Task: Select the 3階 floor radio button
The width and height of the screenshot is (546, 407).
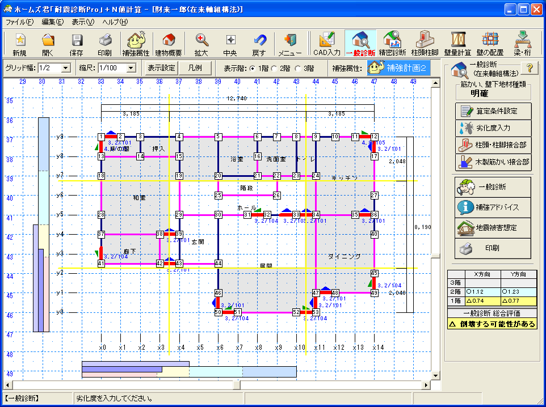Action: [x=297, y=69]
